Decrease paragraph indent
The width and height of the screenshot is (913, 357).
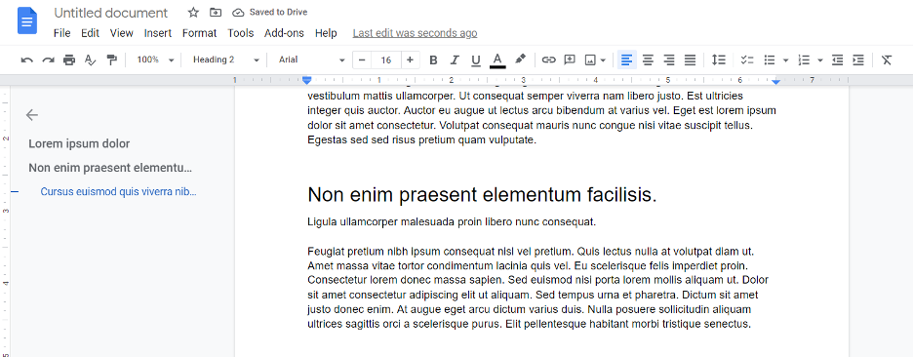click(x=837, y=59)
